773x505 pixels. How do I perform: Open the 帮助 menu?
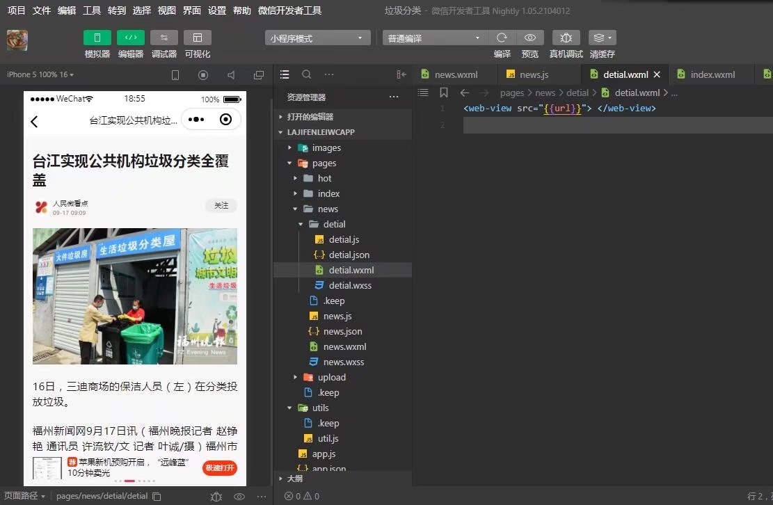click(242, 10)
